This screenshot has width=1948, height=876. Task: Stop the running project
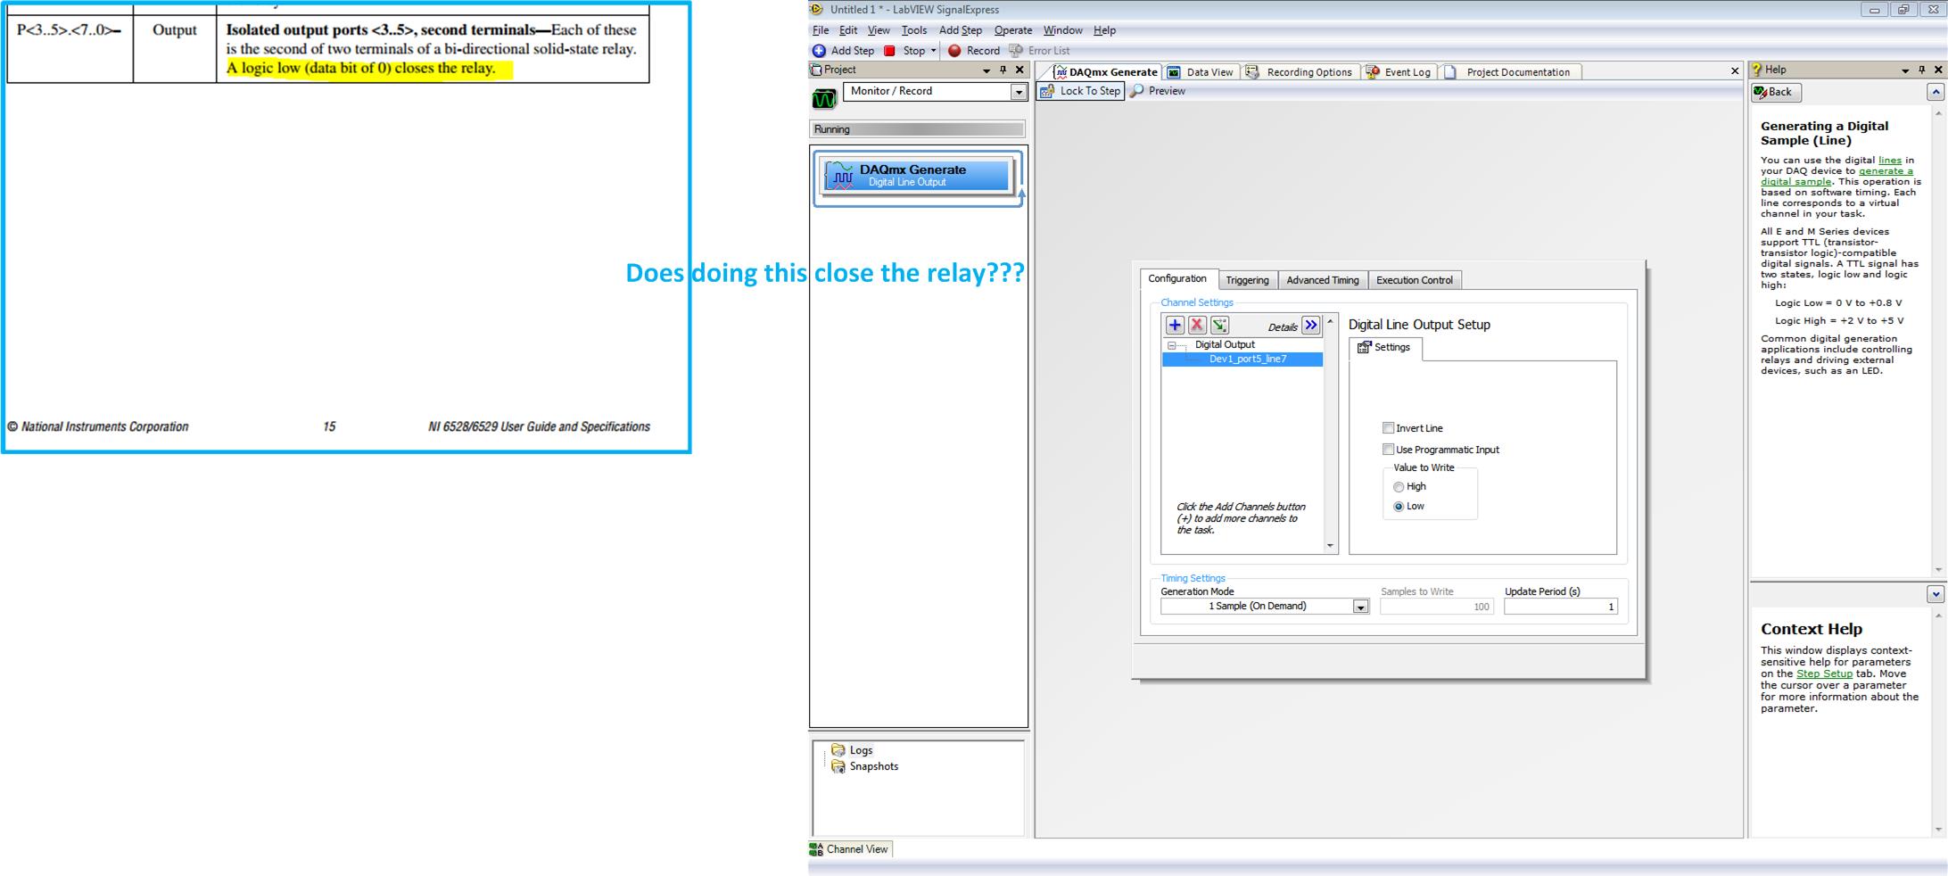904,51
